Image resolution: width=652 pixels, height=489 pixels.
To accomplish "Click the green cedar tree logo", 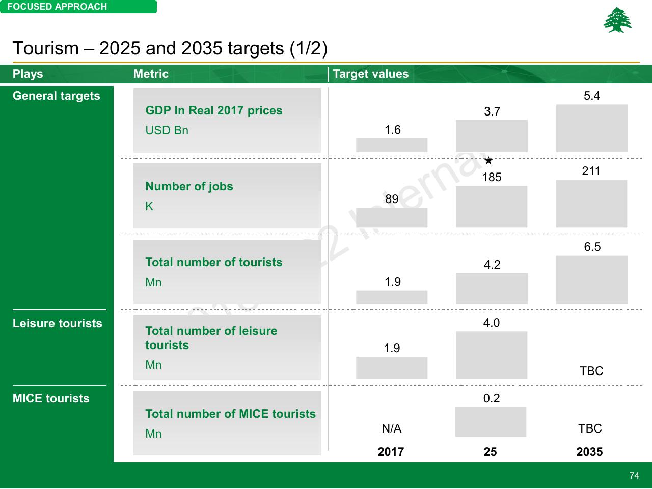I will [x=617, y=20].
